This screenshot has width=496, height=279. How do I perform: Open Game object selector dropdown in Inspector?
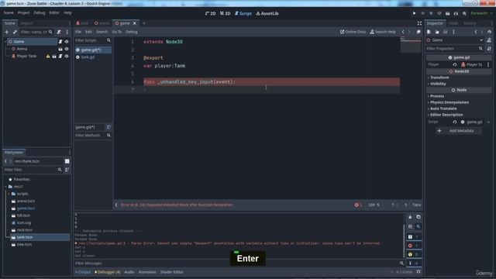coord(481,40)
